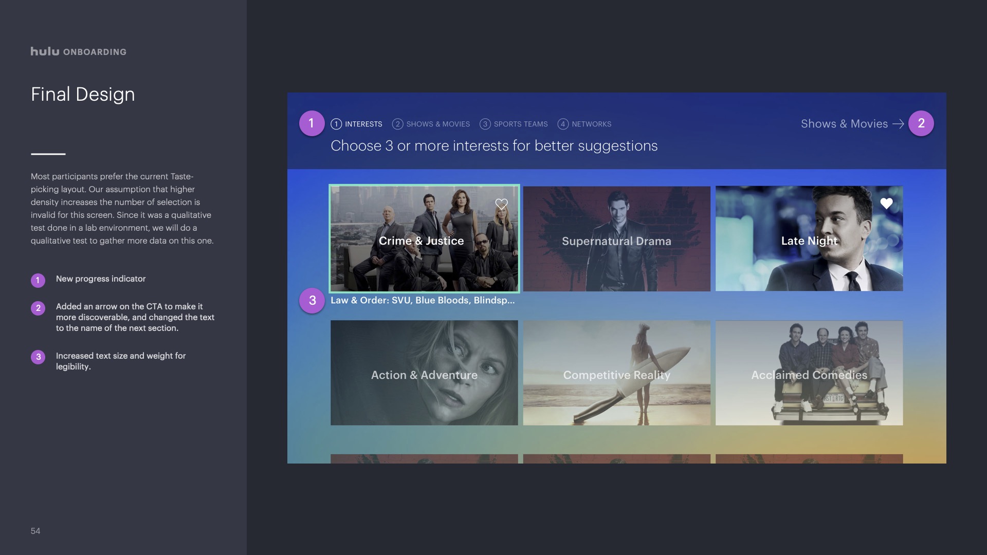Choose the Supernatural Drama interest tile
987x555 pixels.
pos(617,239)
